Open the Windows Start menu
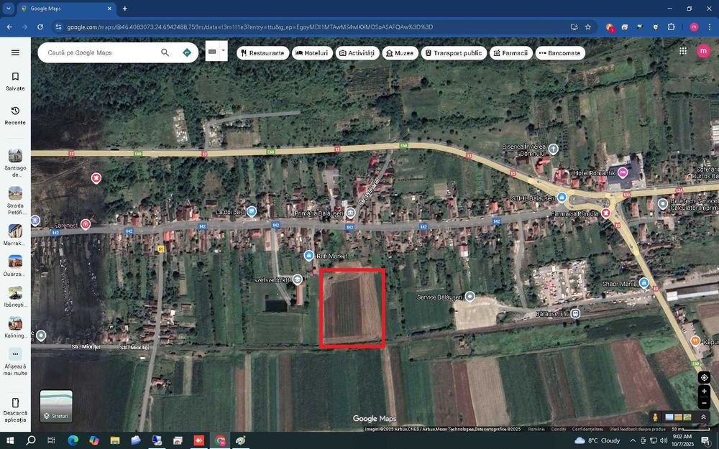Screen dimensions: 719x449 (9, 440)
